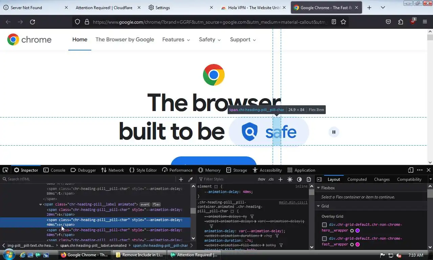Screen dimensions: 433x260
Task: Select span.chr-heading-pill__label.animated breadcrumb
Action: click(x=93, y=245)
